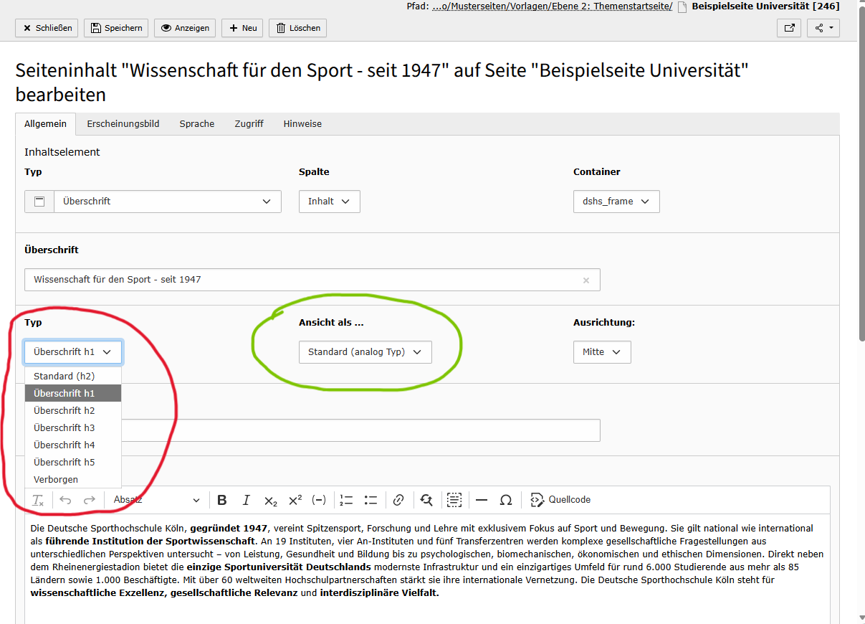Open the special characters (Omega) picker
This screenshot has width=865, height=624.
[x=506, y=500]
